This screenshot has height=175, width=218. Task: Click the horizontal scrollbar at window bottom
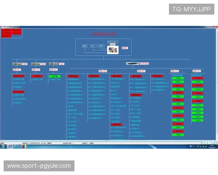[107, 141]
